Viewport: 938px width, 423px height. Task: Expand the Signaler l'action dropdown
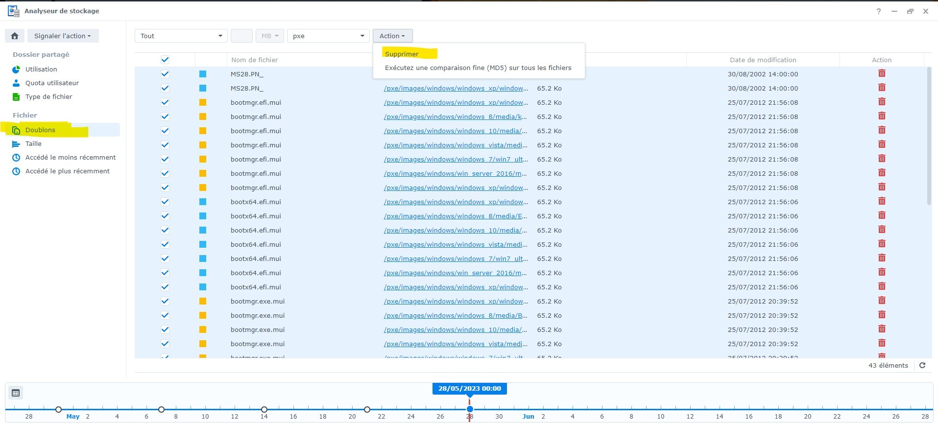pyautogui.click(x=63, y=36)
